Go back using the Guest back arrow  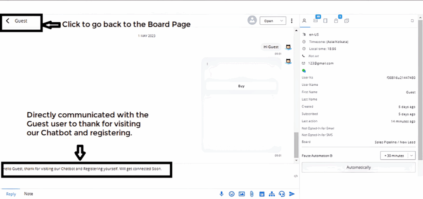(8, 21)
